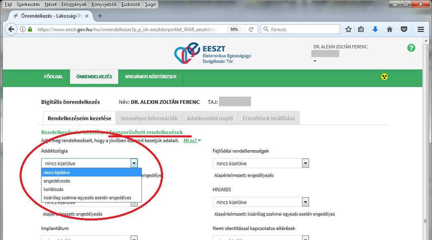Click 'Nemi identitással kapcsolatos eltérések' label

pos(254,228)
